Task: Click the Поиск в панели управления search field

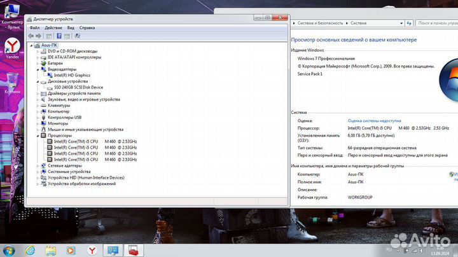Action: tap(436, 23)
